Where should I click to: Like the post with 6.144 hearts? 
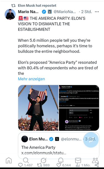click(x=64, y=165)
